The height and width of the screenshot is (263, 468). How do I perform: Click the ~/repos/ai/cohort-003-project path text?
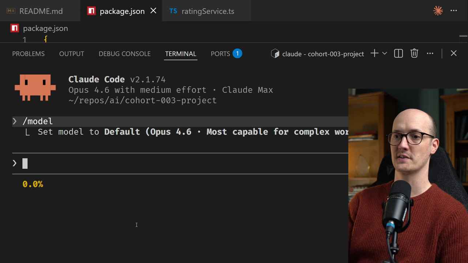143,100
